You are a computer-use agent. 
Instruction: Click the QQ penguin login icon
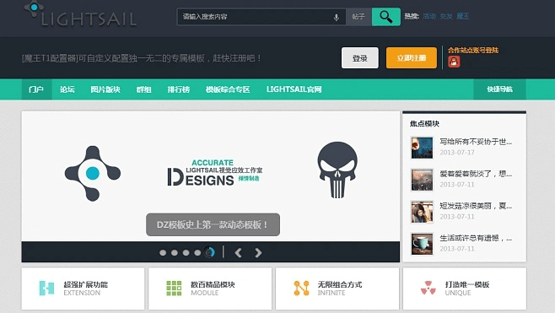(x=454, y=62)
